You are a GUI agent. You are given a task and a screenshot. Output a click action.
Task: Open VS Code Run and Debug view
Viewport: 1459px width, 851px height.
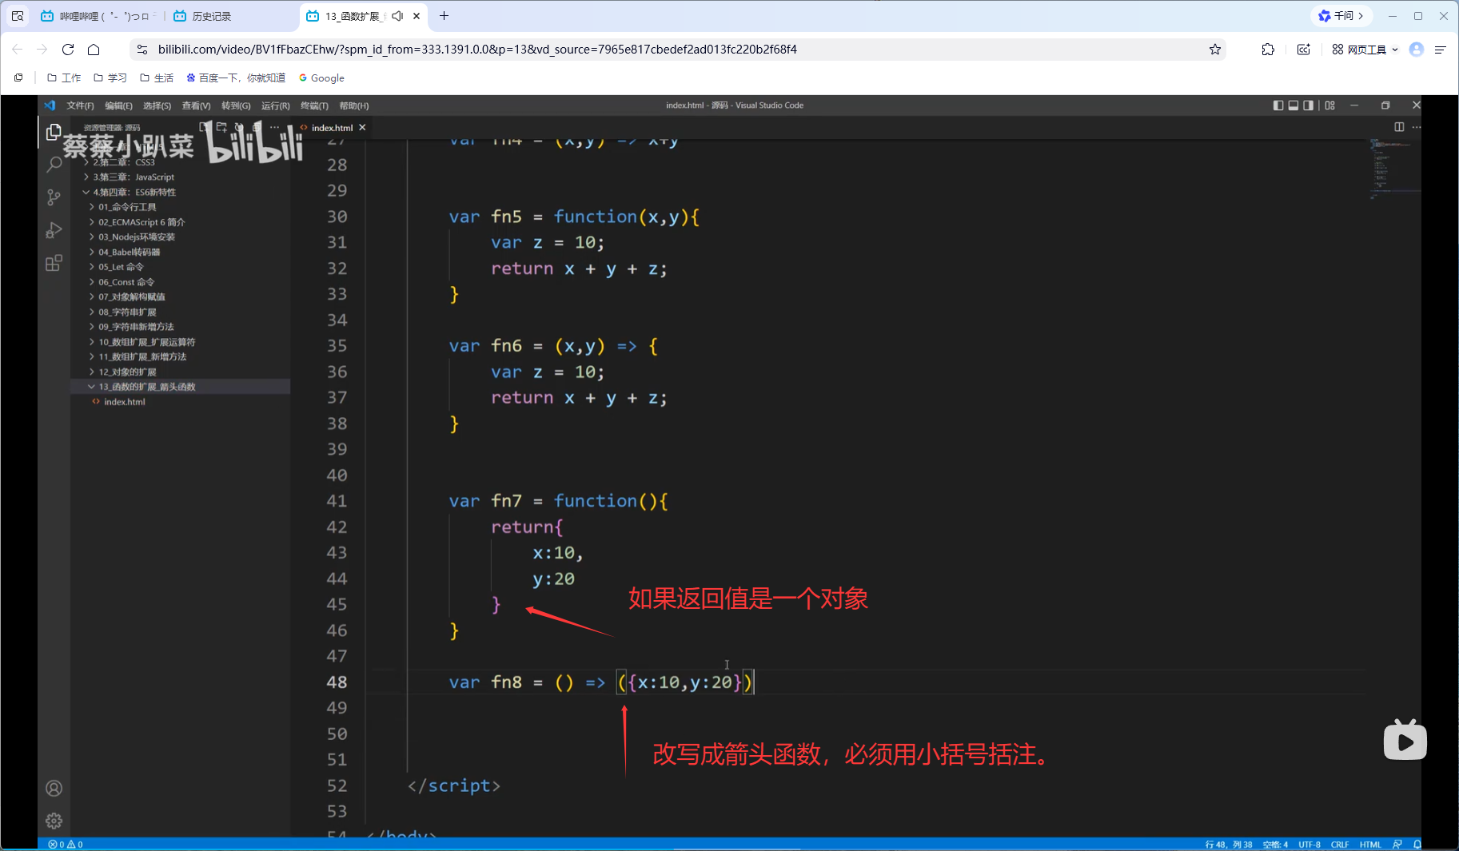pyautogui.click(x=54, y=230)
